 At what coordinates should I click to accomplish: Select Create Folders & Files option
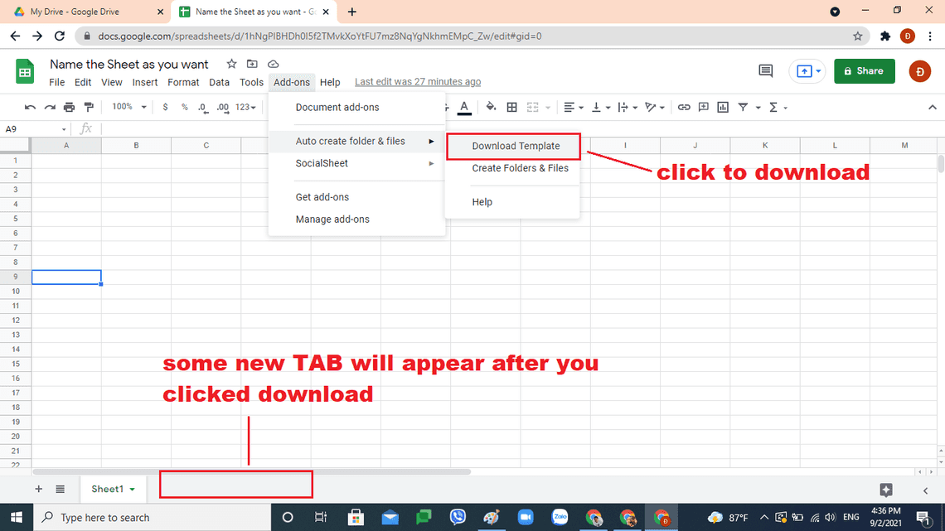click(520, 168)
